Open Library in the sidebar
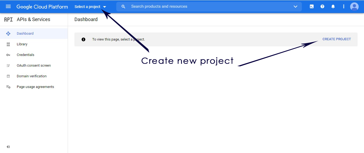Image resolution: width=364 pixels, height=153 pixels. (34, 44)
